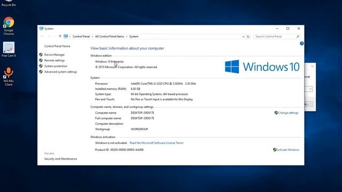Click the Windows 10 logo

pyautogui.click(x=262, y=67)
